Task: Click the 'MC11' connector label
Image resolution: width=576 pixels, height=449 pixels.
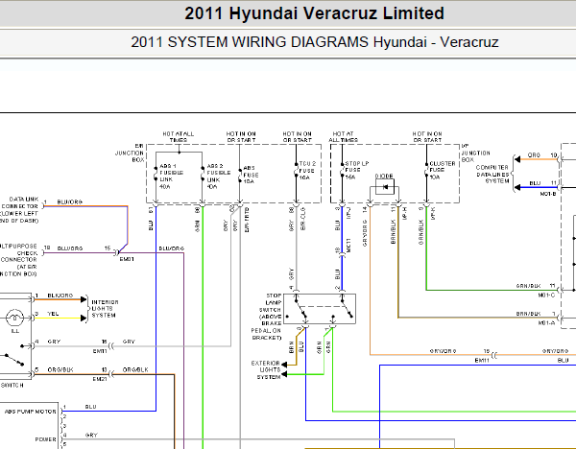Action: (x=348, y=245)
